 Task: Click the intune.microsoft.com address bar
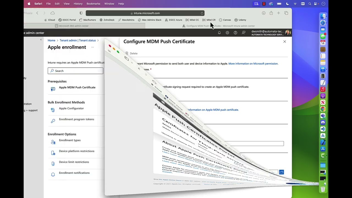click(145, 13)
